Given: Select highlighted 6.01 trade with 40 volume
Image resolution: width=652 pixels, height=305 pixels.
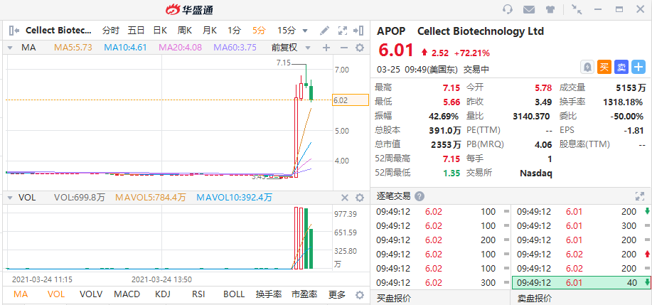Looking at the screenshot, I should (582, 282).
